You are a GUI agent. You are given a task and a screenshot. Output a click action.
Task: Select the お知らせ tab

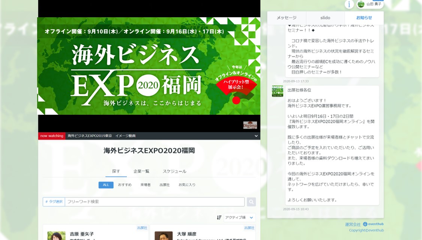click(364, 18)
